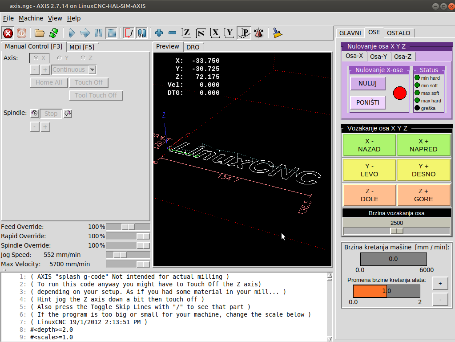This screenshot has height=342, width=455.
Task: Click the stop program square icon
Action: point(112,33)
